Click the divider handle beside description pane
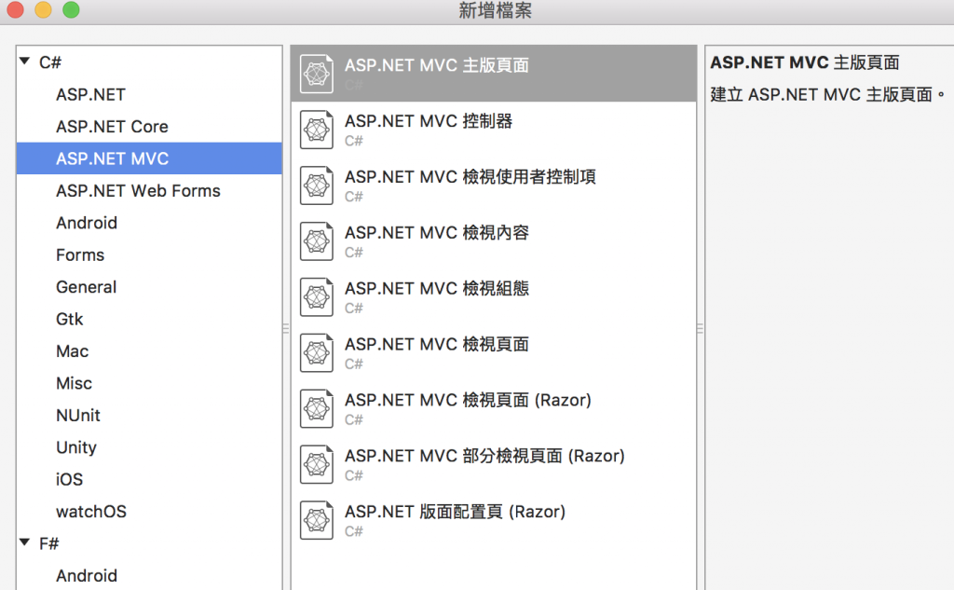 (700, 328)
